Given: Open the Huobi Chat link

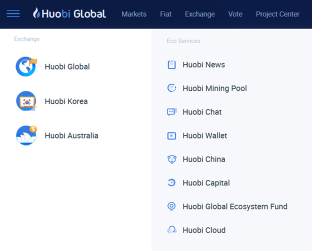Looking at the screenshot, I should pos(202,112).
